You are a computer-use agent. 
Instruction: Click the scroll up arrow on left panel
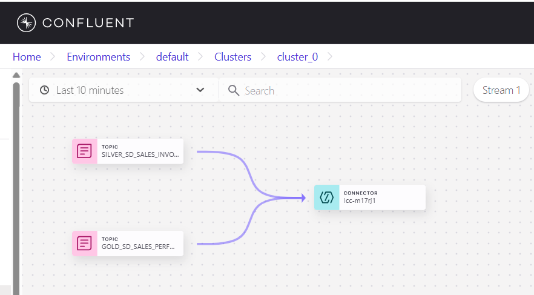pos(16,75)
